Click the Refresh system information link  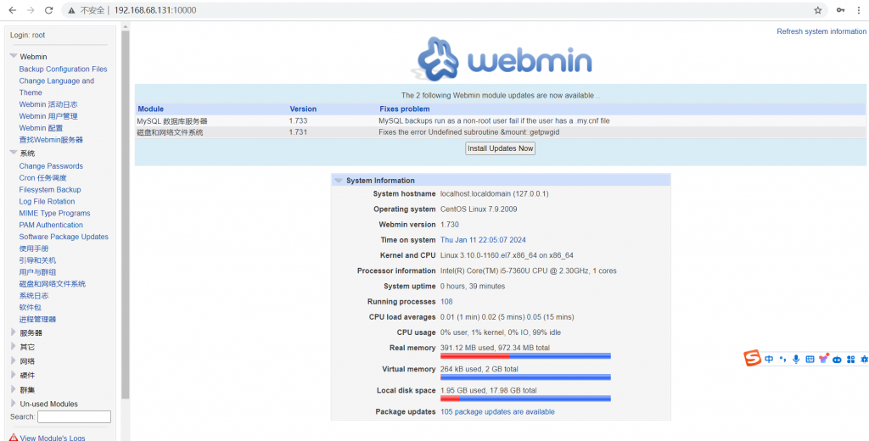[x=821, y=31]
